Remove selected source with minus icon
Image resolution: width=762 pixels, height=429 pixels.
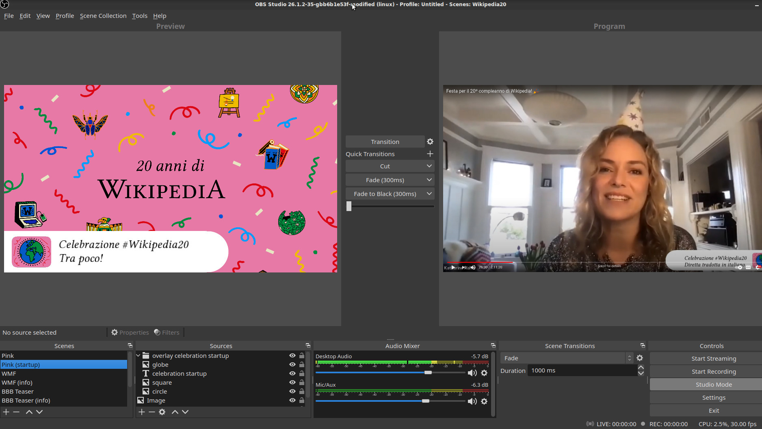[x=152, y=412]
